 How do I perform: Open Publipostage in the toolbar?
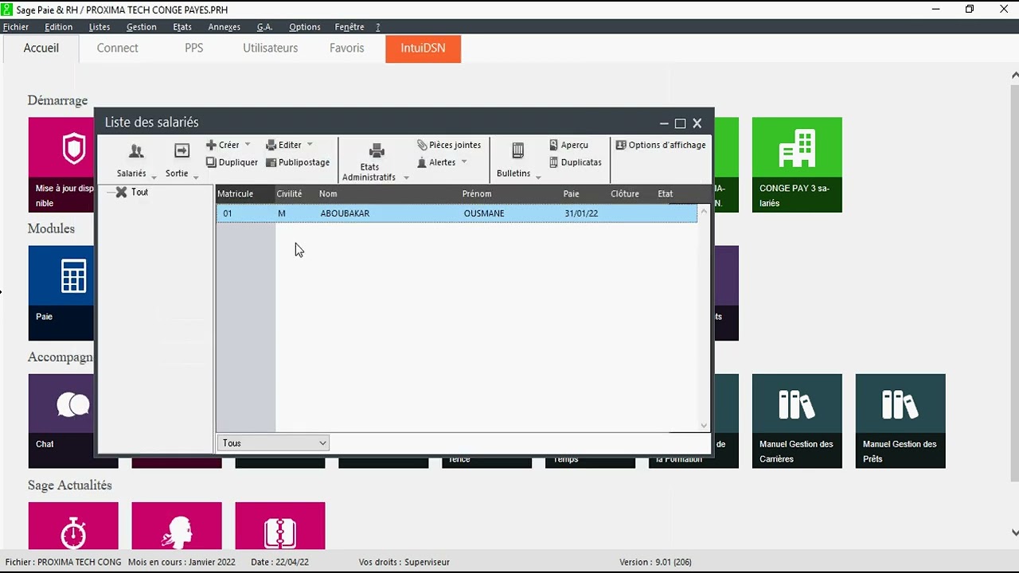298,162
